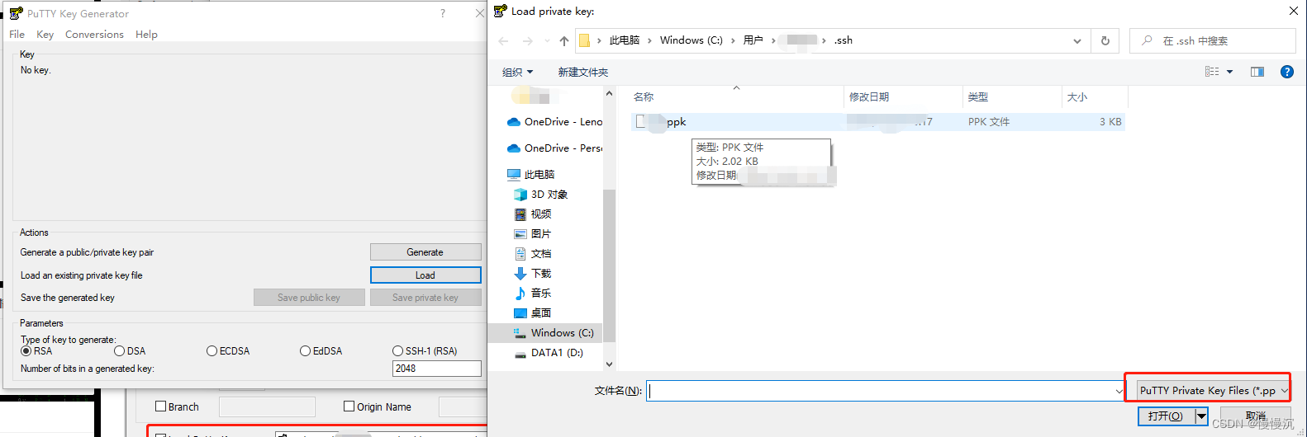Go up one folder level arrow
This screenshot has width=1307, height=437.
click(x=564, y=40)
